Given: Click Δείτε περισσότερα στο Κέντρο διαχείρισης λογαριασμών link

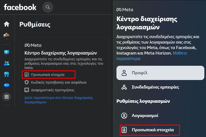Looking at the screenshot, I should (59, 100).
